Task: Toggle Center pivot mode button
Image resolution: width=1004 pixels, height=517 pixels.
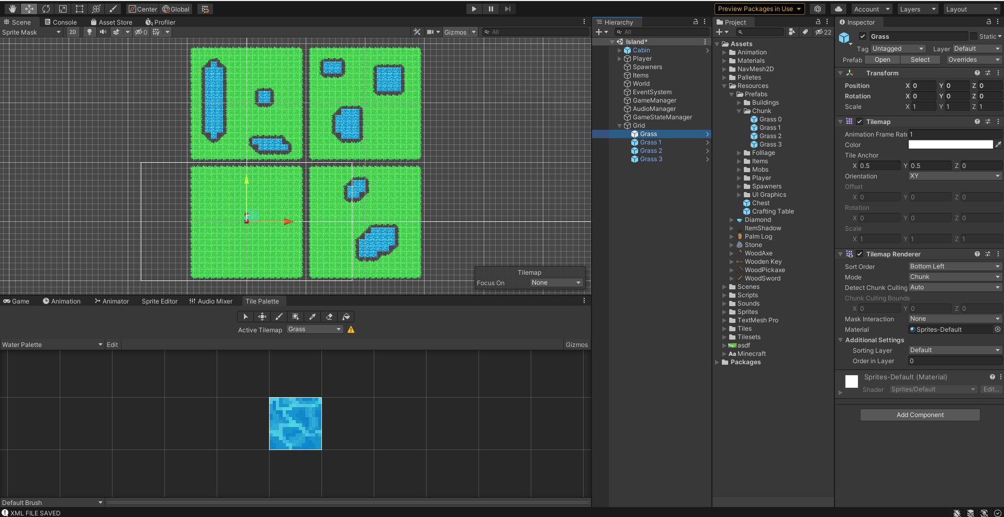Action: [143, 9]
